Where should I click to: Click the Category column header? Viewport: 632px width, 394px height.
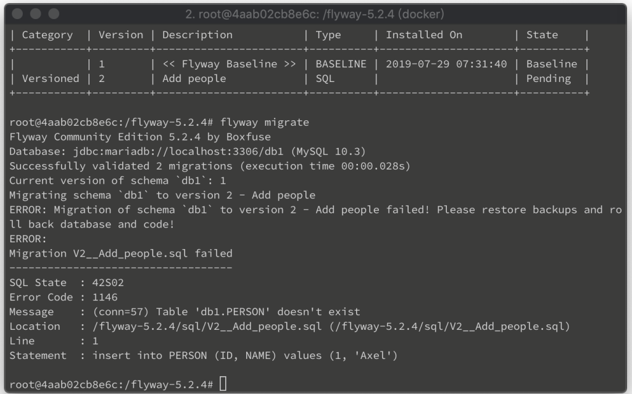(48, 35)
